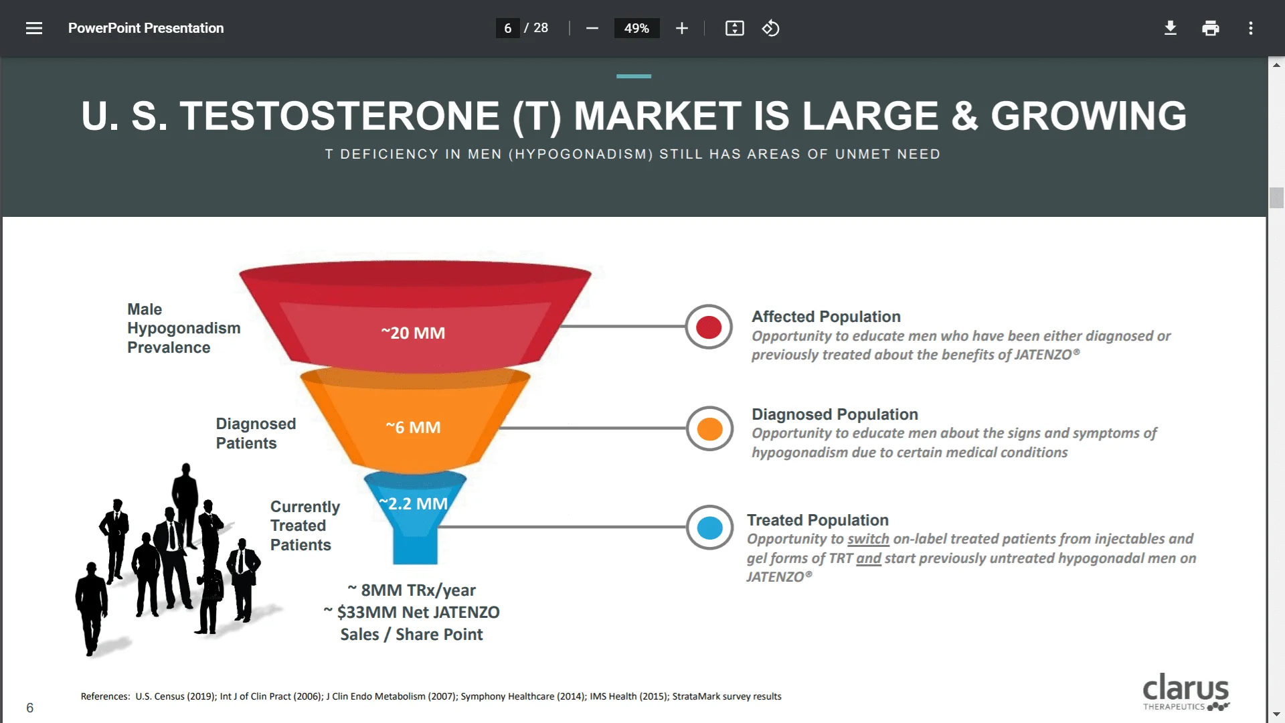Click the blue Treated Population circle

tap(709, 528)
